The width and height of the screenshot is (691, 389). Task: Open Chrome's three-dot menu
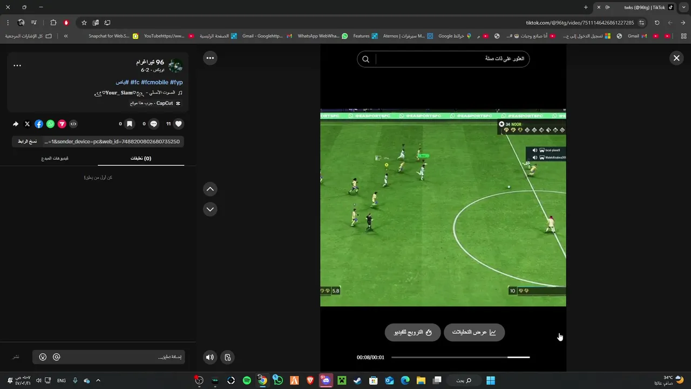tap(8, 23)
